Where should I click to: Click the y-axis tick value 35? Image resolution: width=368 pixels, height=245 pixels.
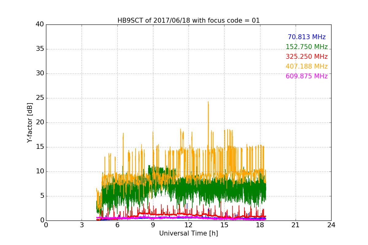(40, 49)
